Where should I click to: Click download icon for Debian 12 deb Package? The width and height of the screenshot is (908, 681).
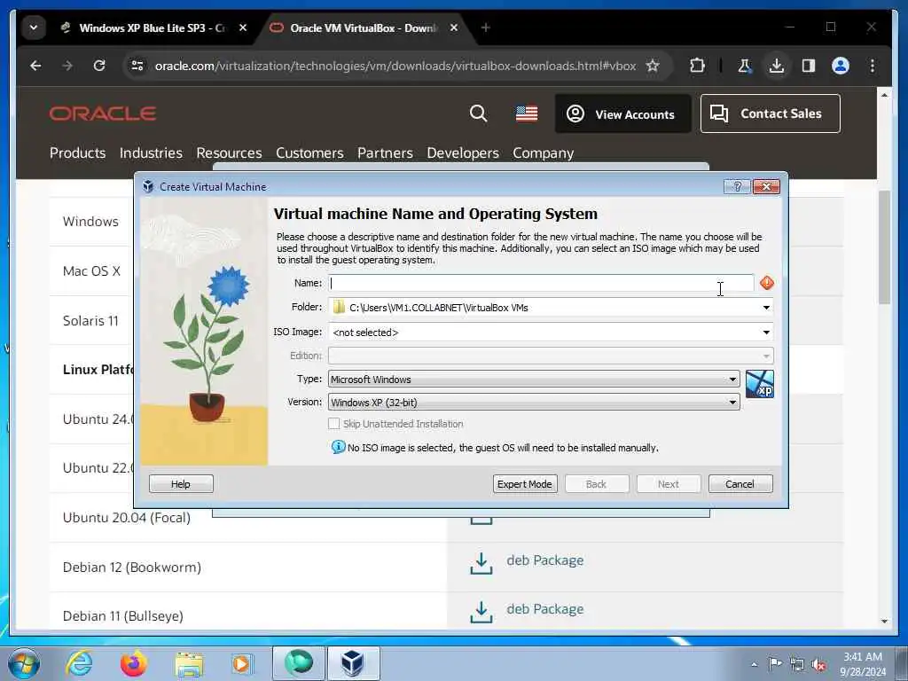(x=481, y=563)
